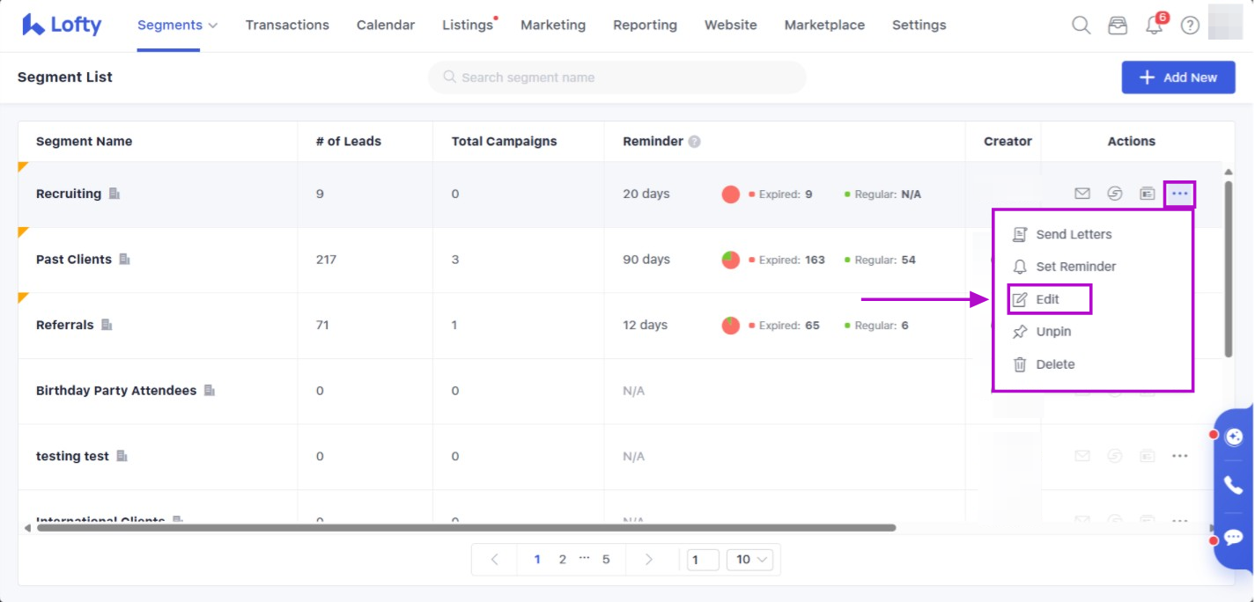Open the phone dialer floating icon
1255x602 pixels.
coord(1233,485)
